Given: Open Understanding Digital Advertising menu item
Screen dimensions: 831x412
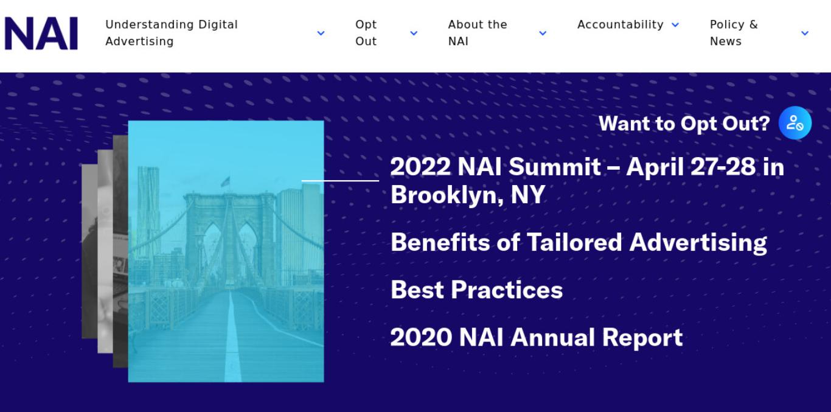Looking at the screenshot, I should point(172,33).
